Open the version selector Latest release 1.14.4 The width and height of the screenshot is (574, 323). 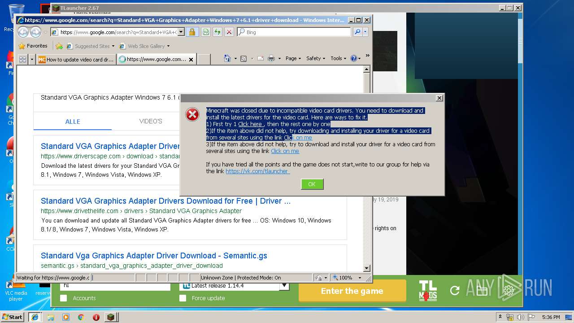click(234, 286)
